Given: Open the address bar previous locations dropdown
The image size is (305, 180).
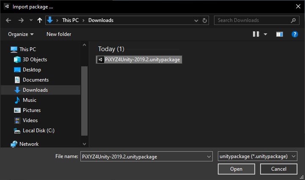Looking at the screenshot, I should tap(196, 20).
